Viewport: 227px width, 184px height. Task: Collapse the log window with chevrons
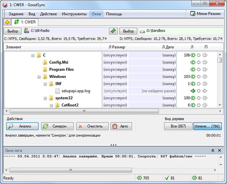tap(213, 150)
